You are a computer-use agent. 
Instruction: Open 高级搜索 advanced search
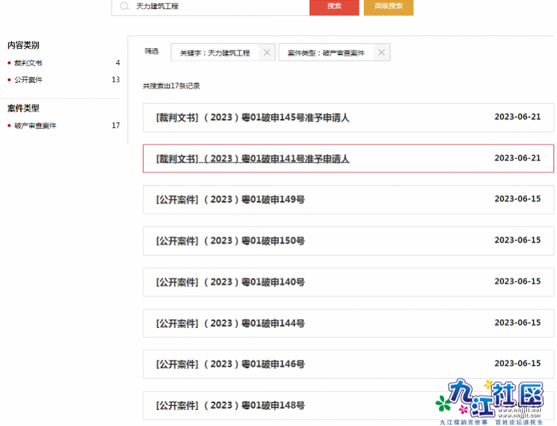click(388, 6)
